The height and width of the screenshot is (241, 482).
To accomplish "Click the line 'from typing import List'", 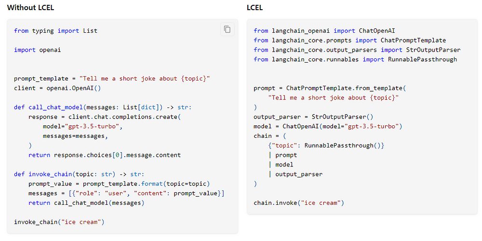I will pyautogui.click(x=55, y=31).
